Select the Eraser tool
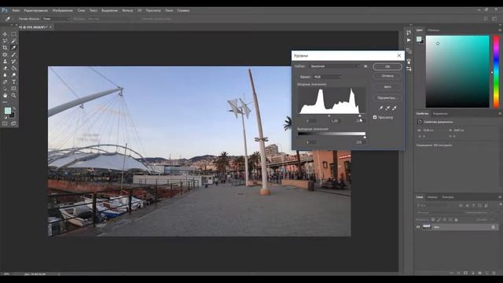Image resolution: width=503 pixels, height=283 pixels. pyautogui.click(x=5, y=68)
